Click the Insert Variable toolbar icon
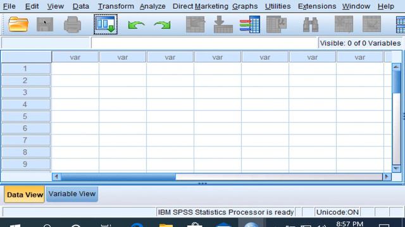 [x=371, y=24]
